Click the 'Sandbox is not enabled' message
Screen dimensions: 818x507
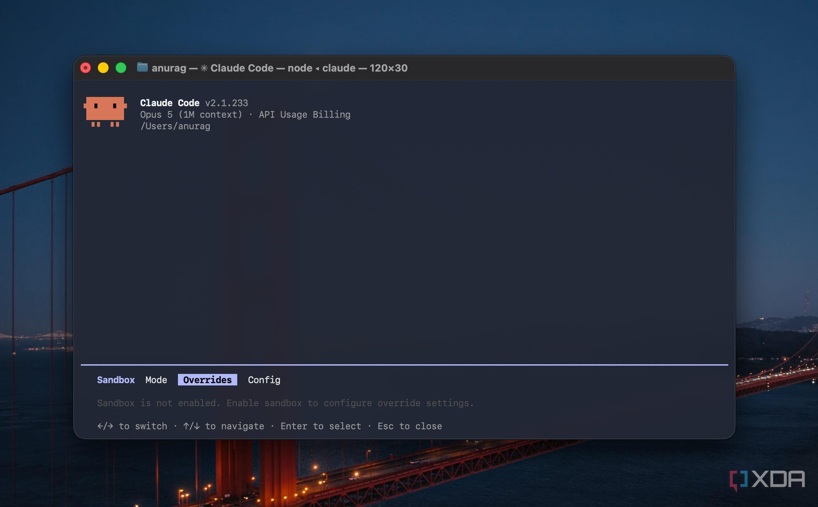tap(285, 403)
